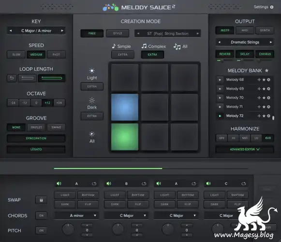
Task: Play Melody 72
Action: point(220,116)
